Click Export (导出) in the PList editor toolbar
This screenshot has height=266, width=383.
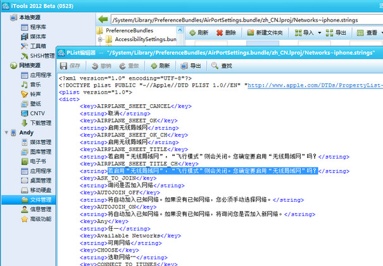pos(190,65)
